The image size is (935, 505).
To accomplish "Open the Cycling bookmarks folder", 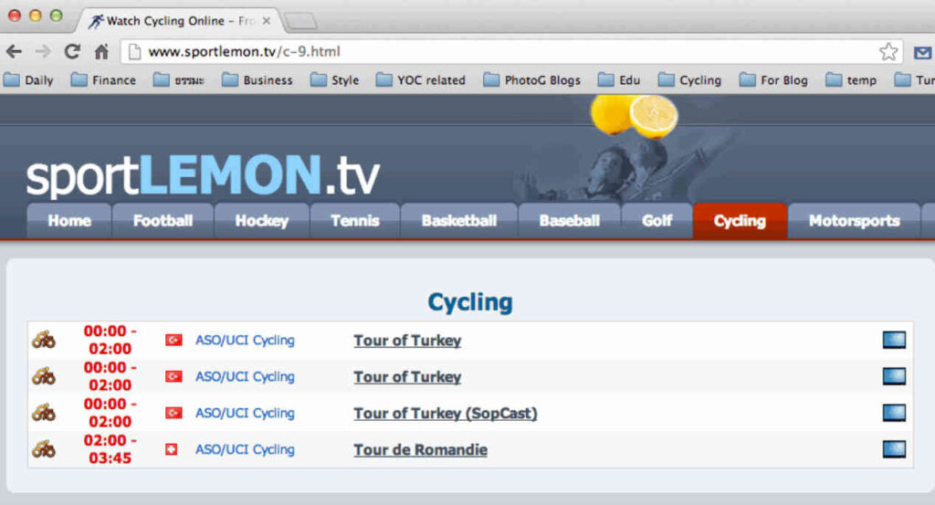I will pos(690,79).
